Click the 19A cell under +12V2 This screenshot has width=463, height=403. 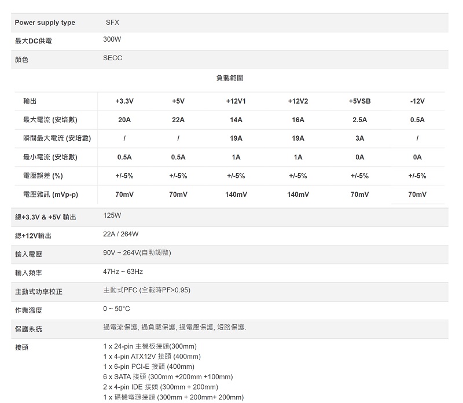click(298, 138)
